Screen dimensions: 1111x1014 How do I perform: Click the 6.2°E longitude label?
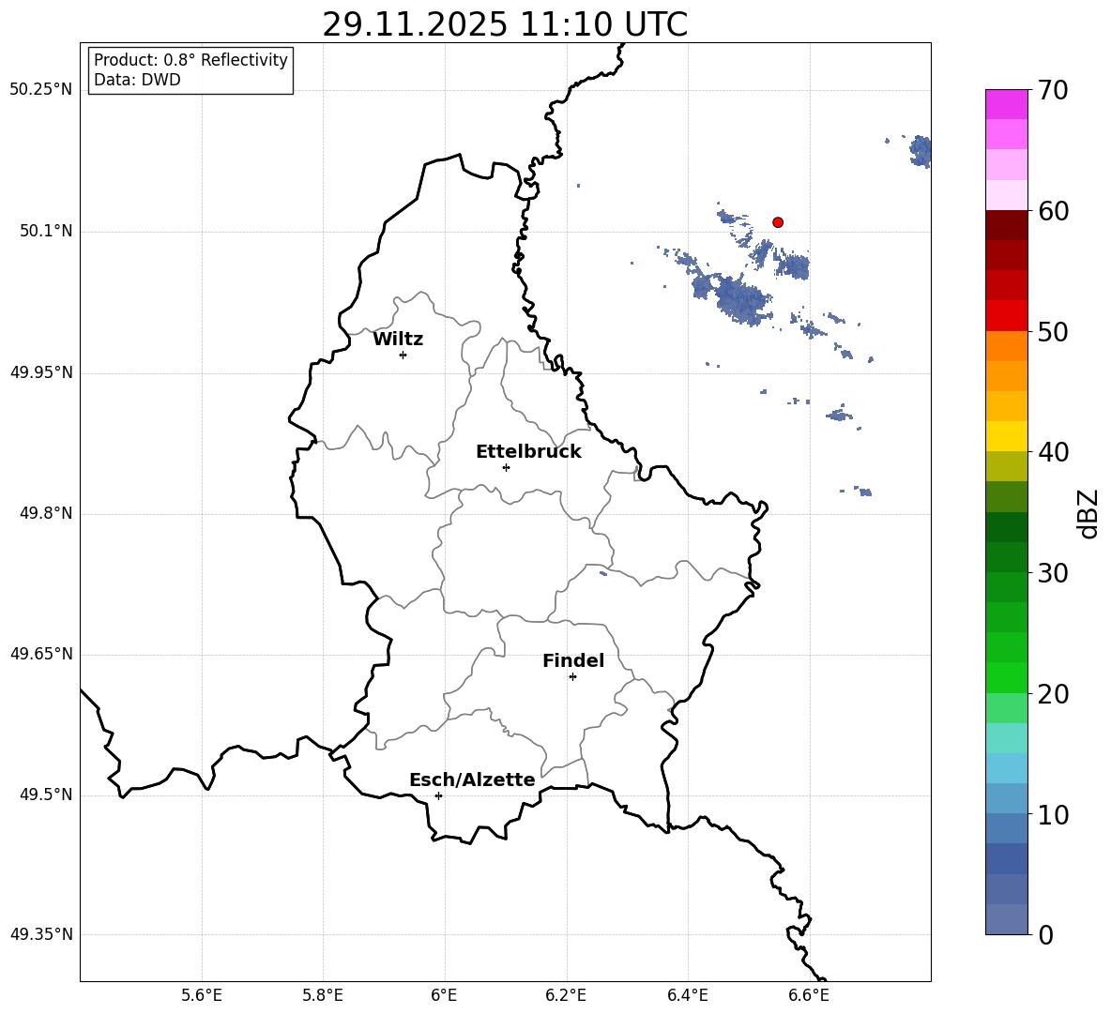pos(566,995)
